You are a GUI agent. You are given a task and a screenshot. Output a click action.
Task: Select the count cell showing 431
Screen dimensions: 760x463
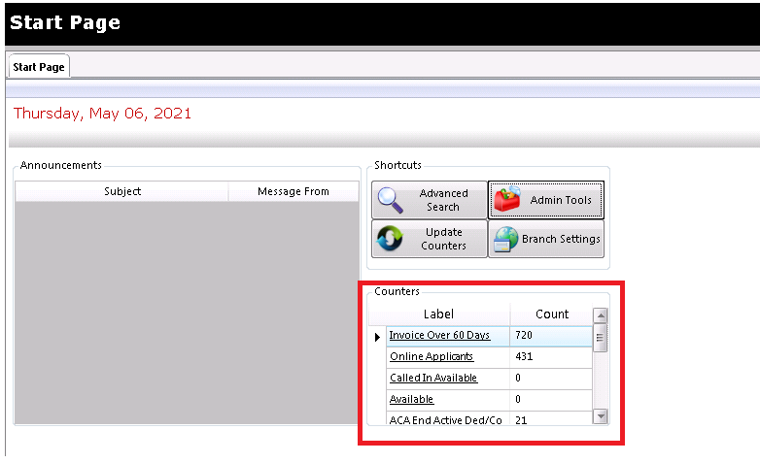tap(550, 357)
